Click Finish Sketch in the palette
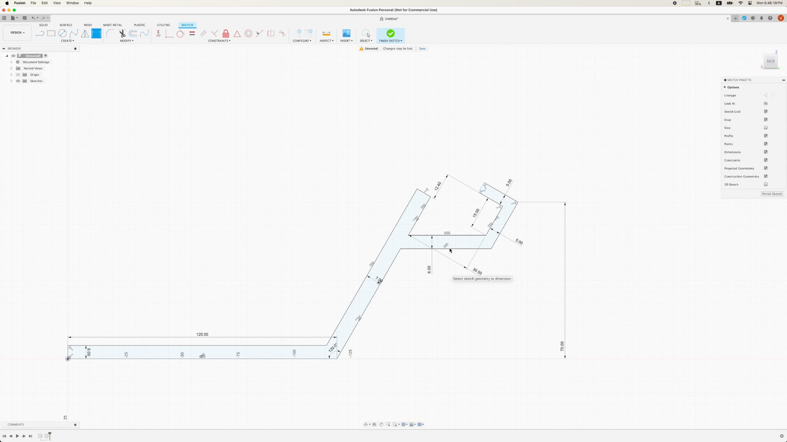 [771, 194]
